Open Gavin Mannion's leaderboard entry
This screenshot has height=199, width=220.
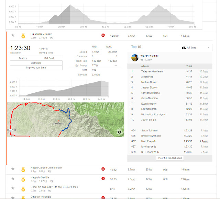pos(150,98)
